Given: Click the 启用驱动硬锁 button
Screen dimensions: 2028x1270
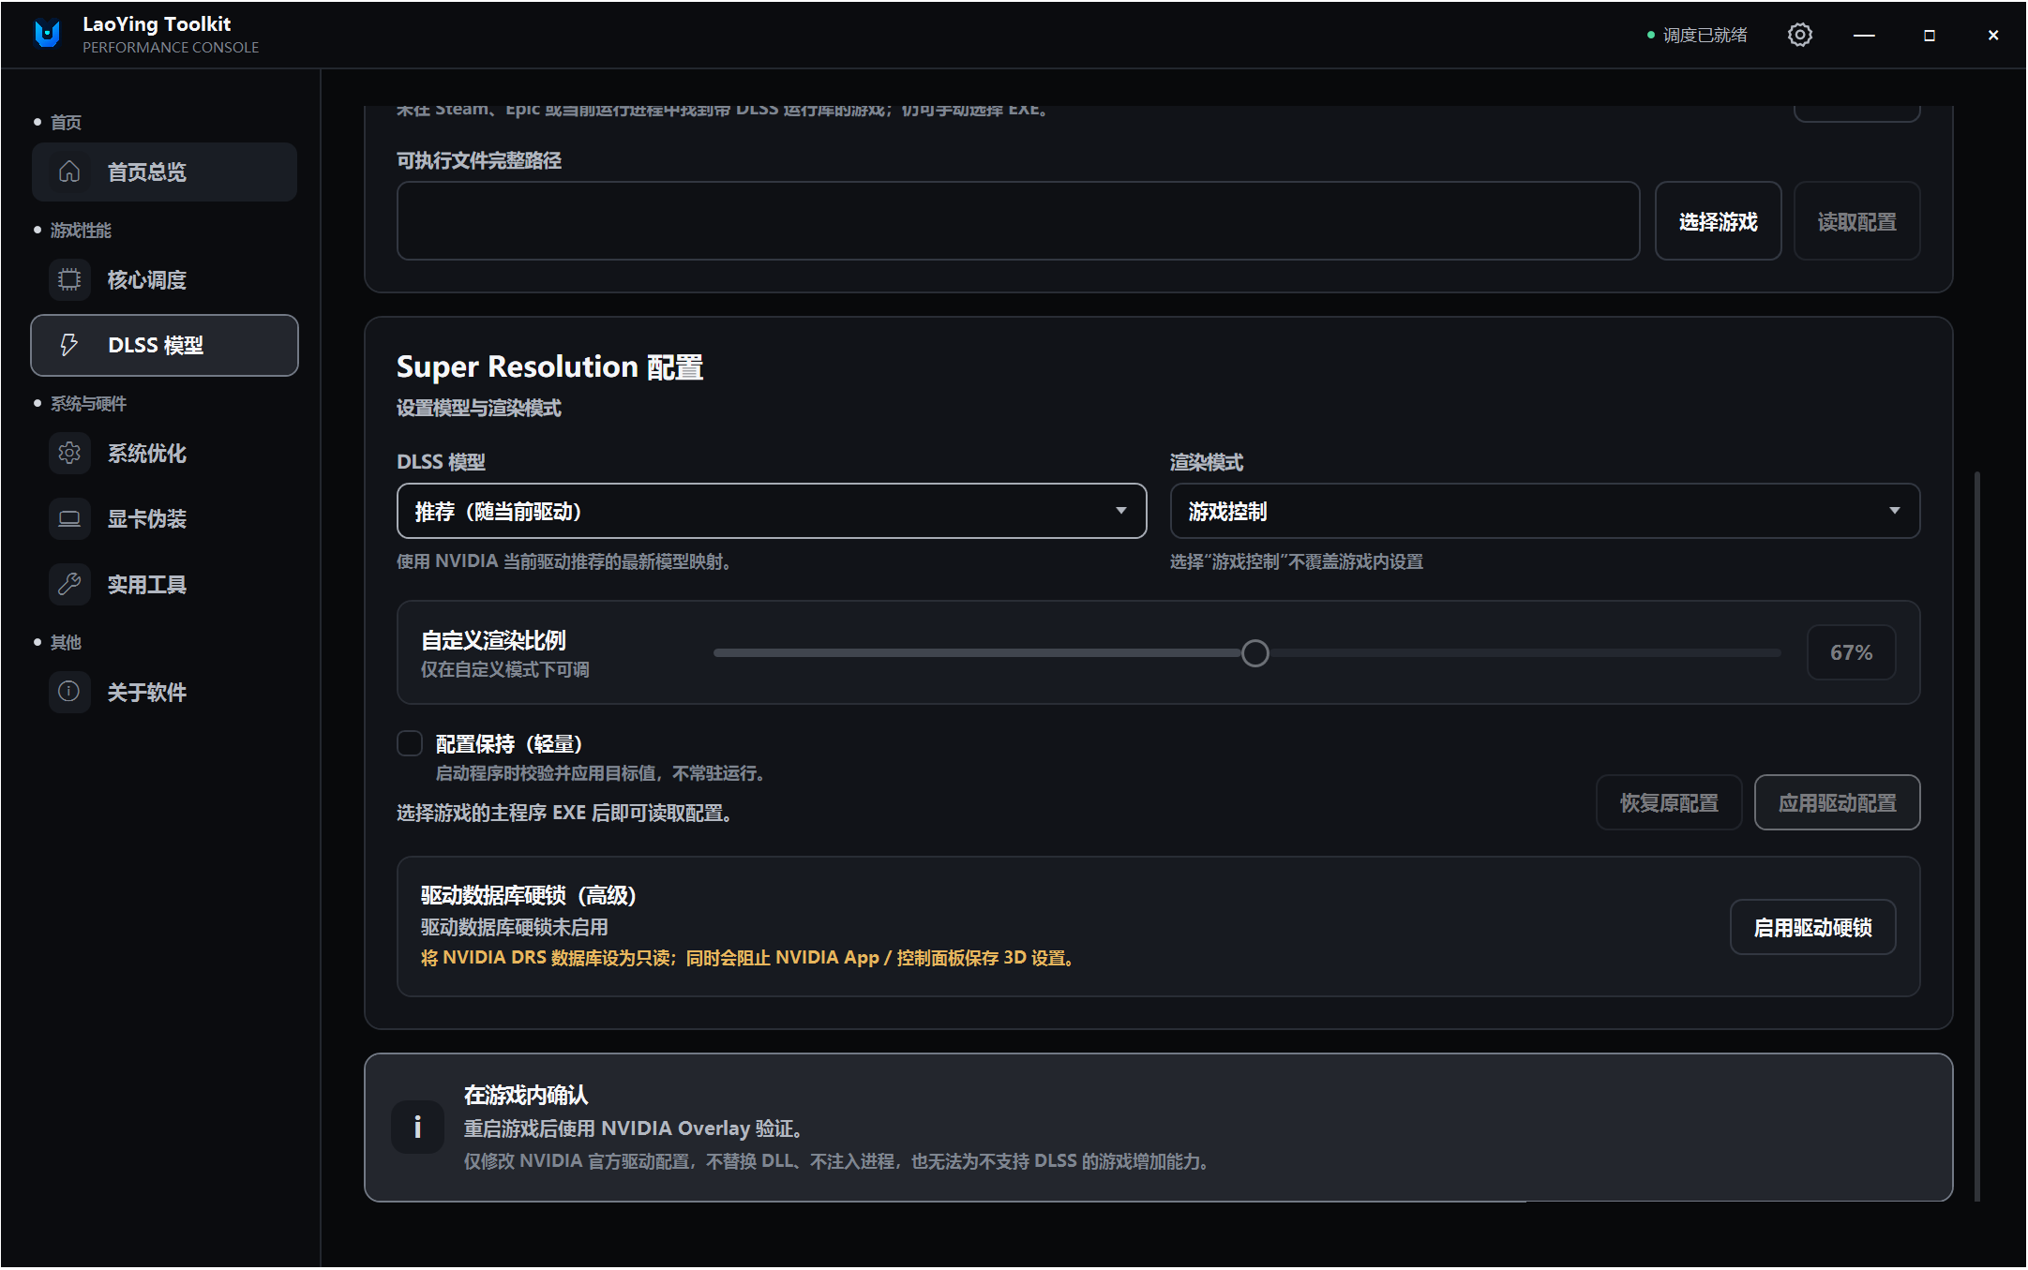Looking at the screenshot, I should click(1812, 927).
